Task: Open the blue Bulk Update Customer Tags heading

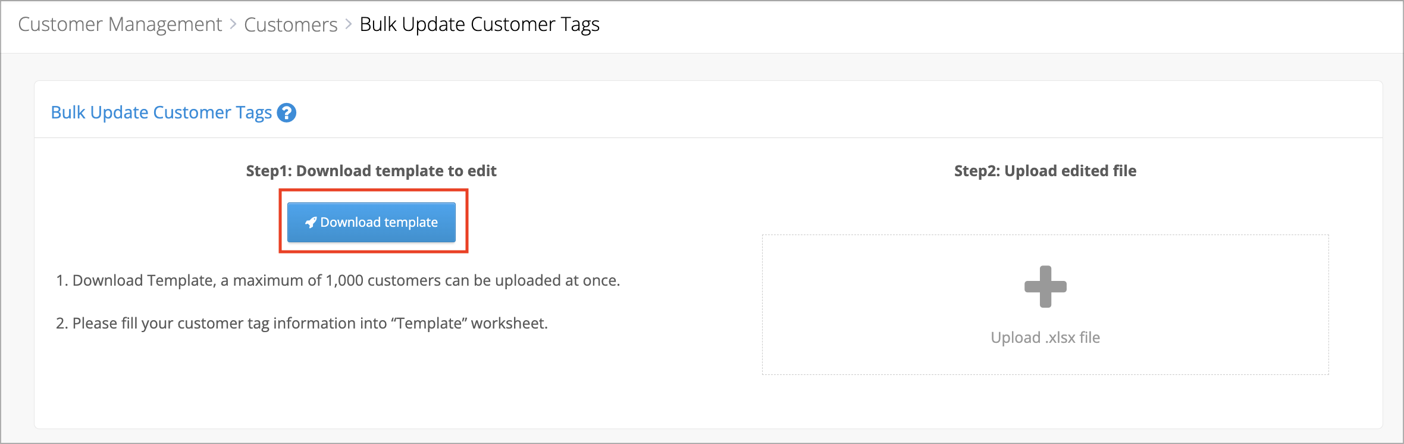Action: [x=161, y=112]
